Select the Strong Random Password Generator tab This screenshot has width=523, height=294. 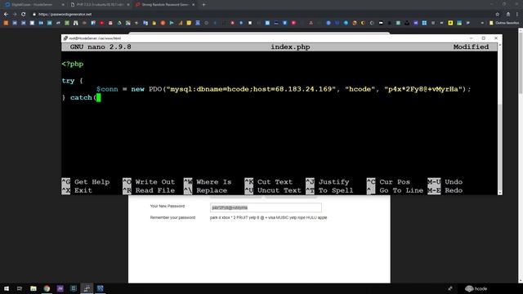(x=165, y=5)
